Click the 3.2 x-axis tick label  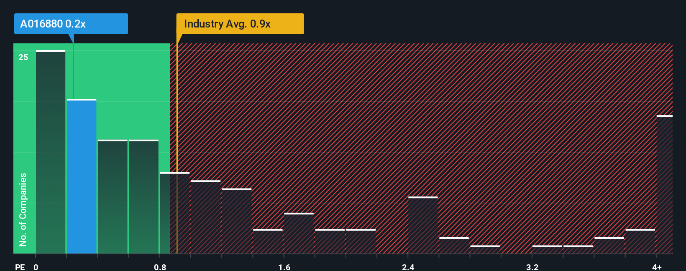tap(532, 267)
